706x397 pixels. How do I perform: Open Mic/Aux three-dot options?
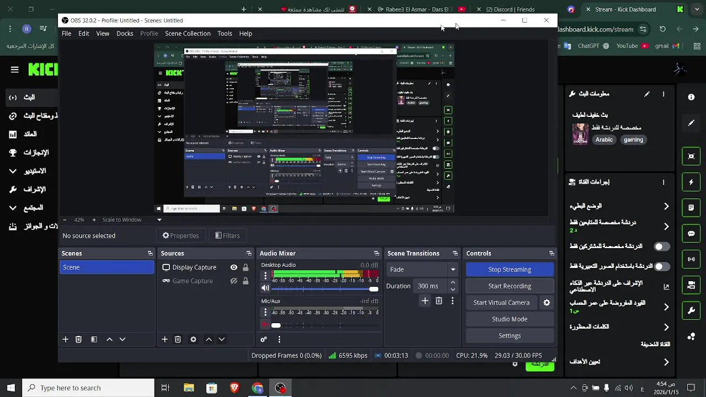click(265, 312)
